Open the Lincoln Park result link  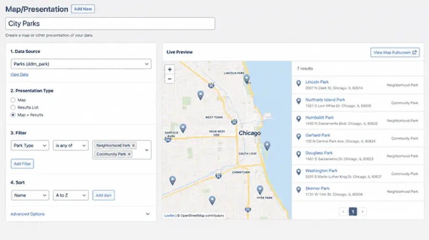317,82
